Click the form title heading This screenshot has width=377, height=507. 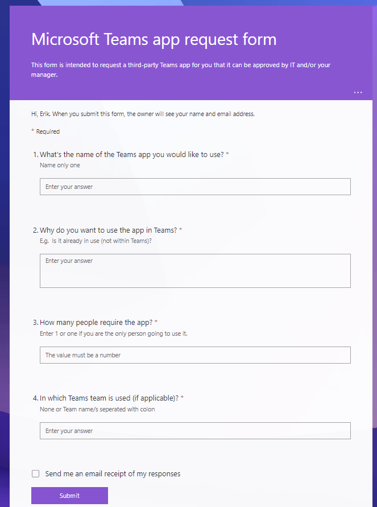tap(154, 39)
